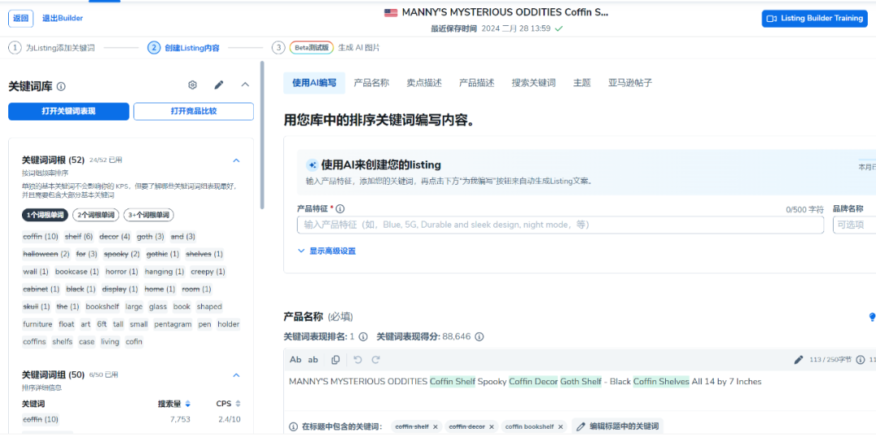876x437 pixels.
Task: Click the cofin root keyword chip
Action: pyautogui.click(x=134, y=341)
